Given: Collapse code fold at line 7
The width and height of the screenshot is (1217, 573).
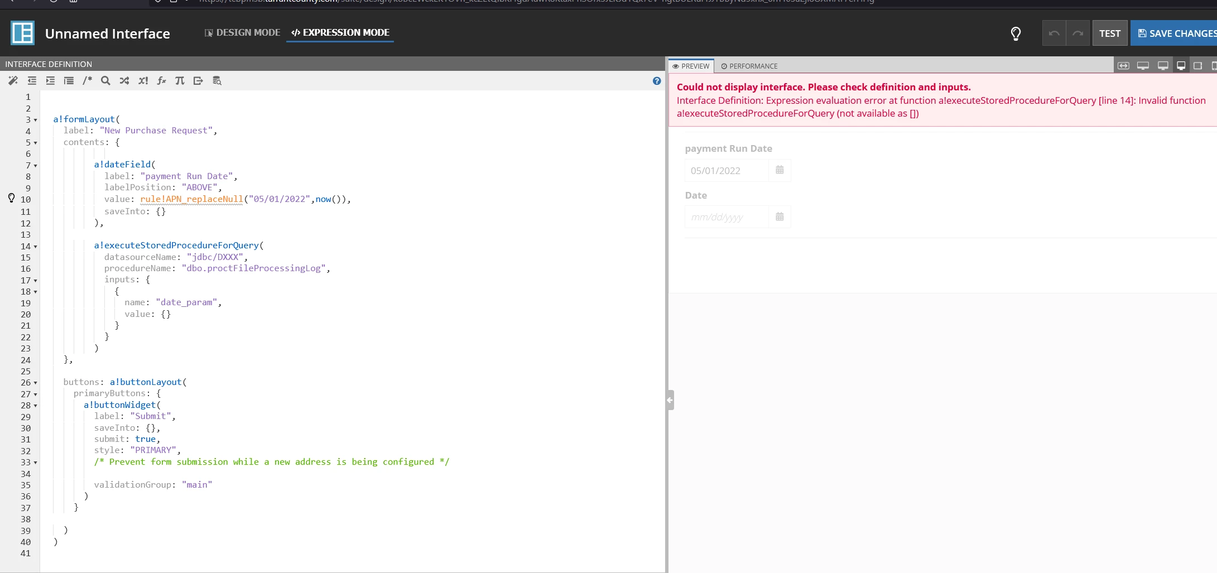Looking at the screenshot, I should (x=36, y=166).
